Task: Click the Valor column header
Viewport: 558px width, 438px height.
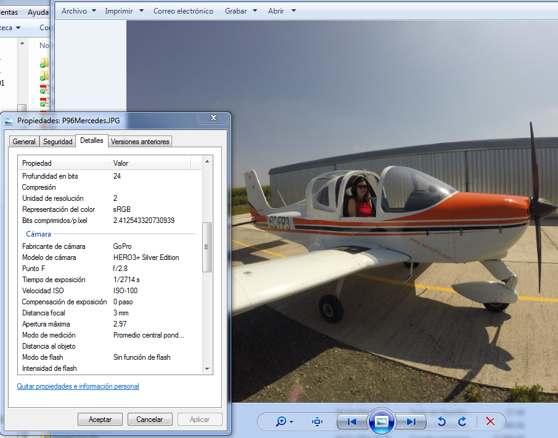Action: tap(150, 163)
